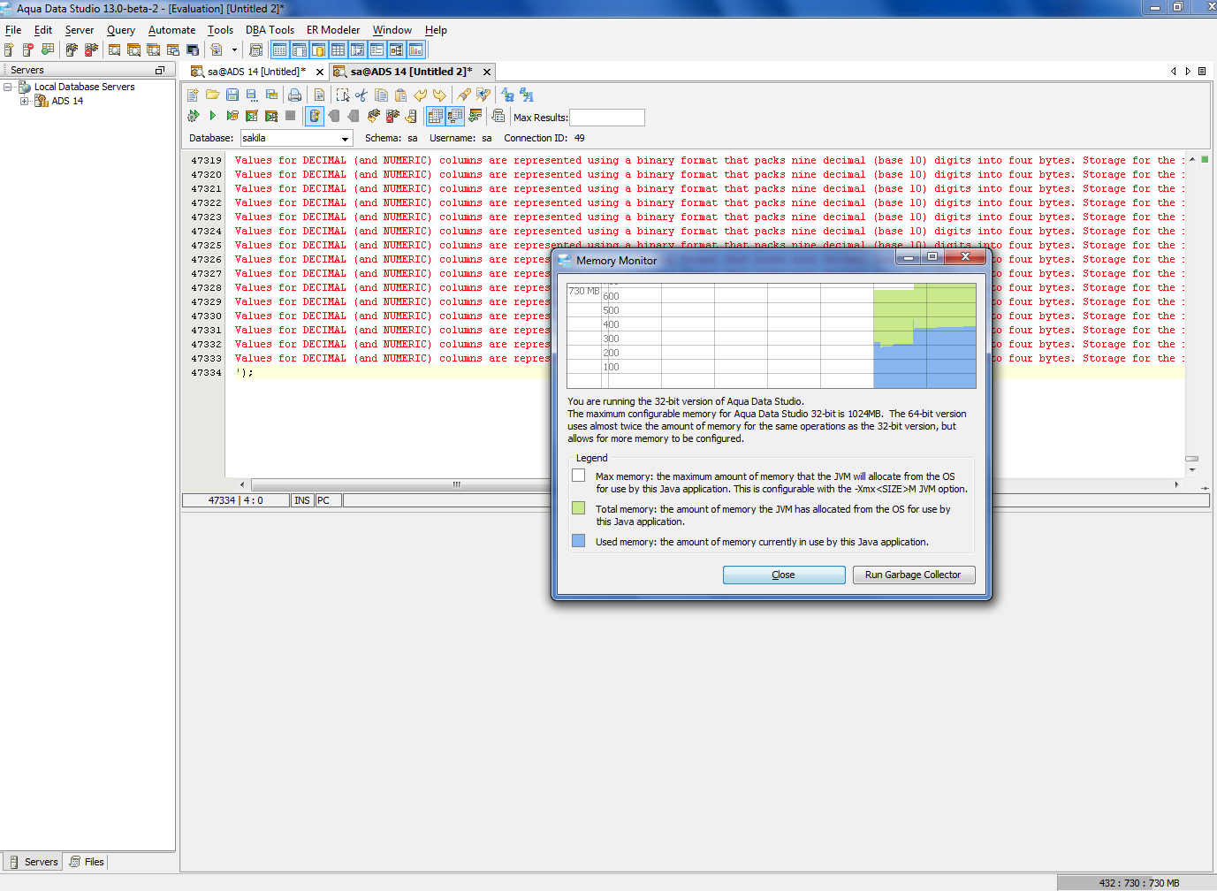Click the blue Used memory legend swatch

(579, 541)
